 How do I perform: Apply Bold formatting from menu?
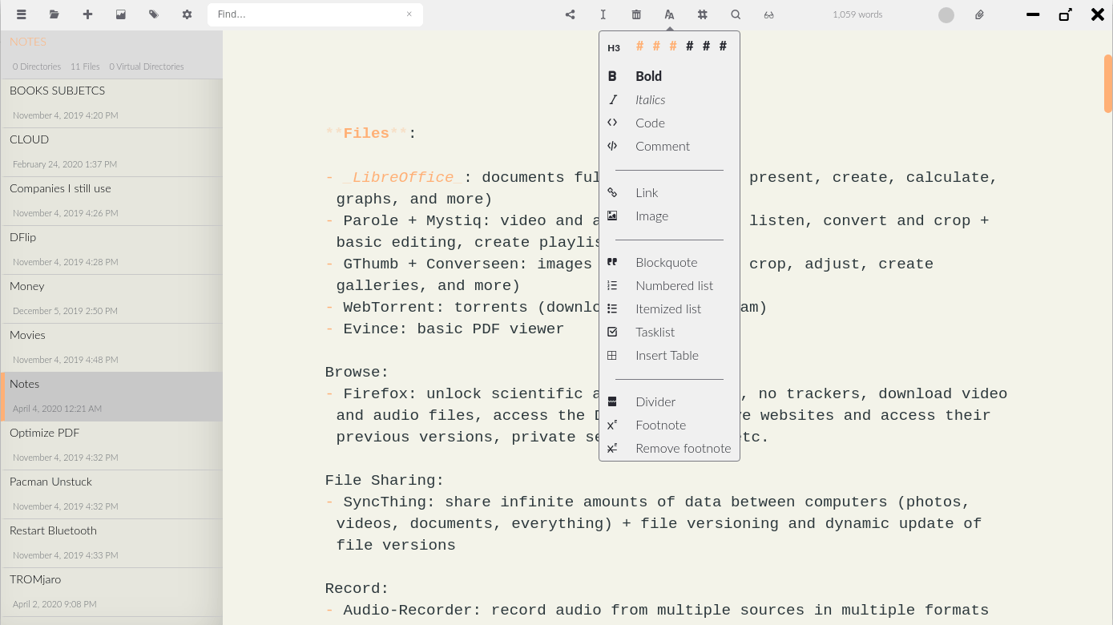click(669, 76)
